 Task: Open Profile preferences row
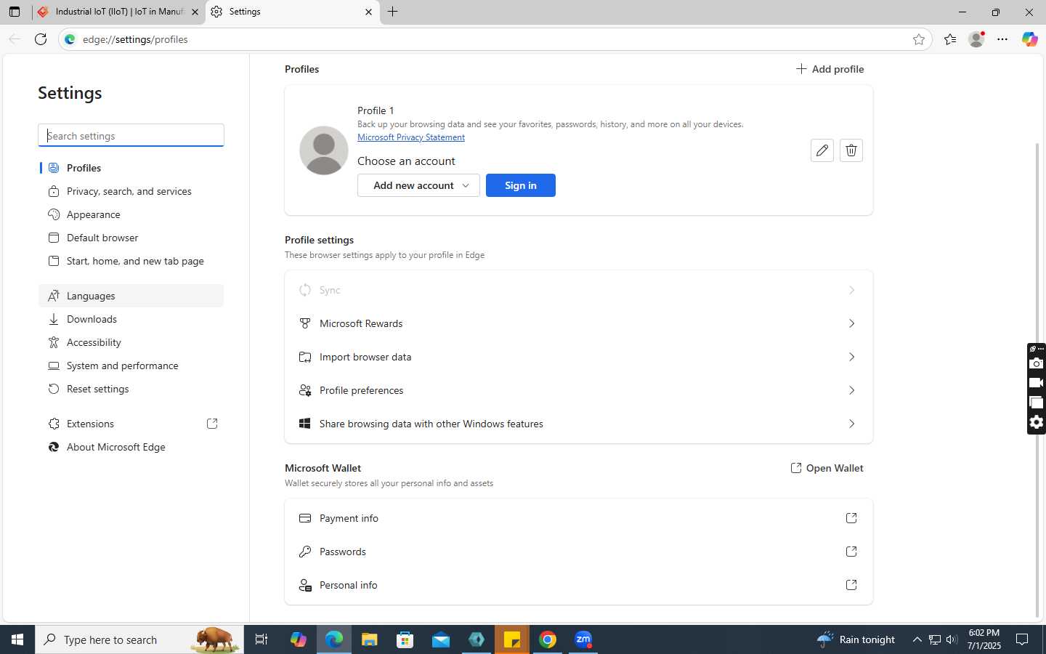pyautogui.click(x=579, y=390)
